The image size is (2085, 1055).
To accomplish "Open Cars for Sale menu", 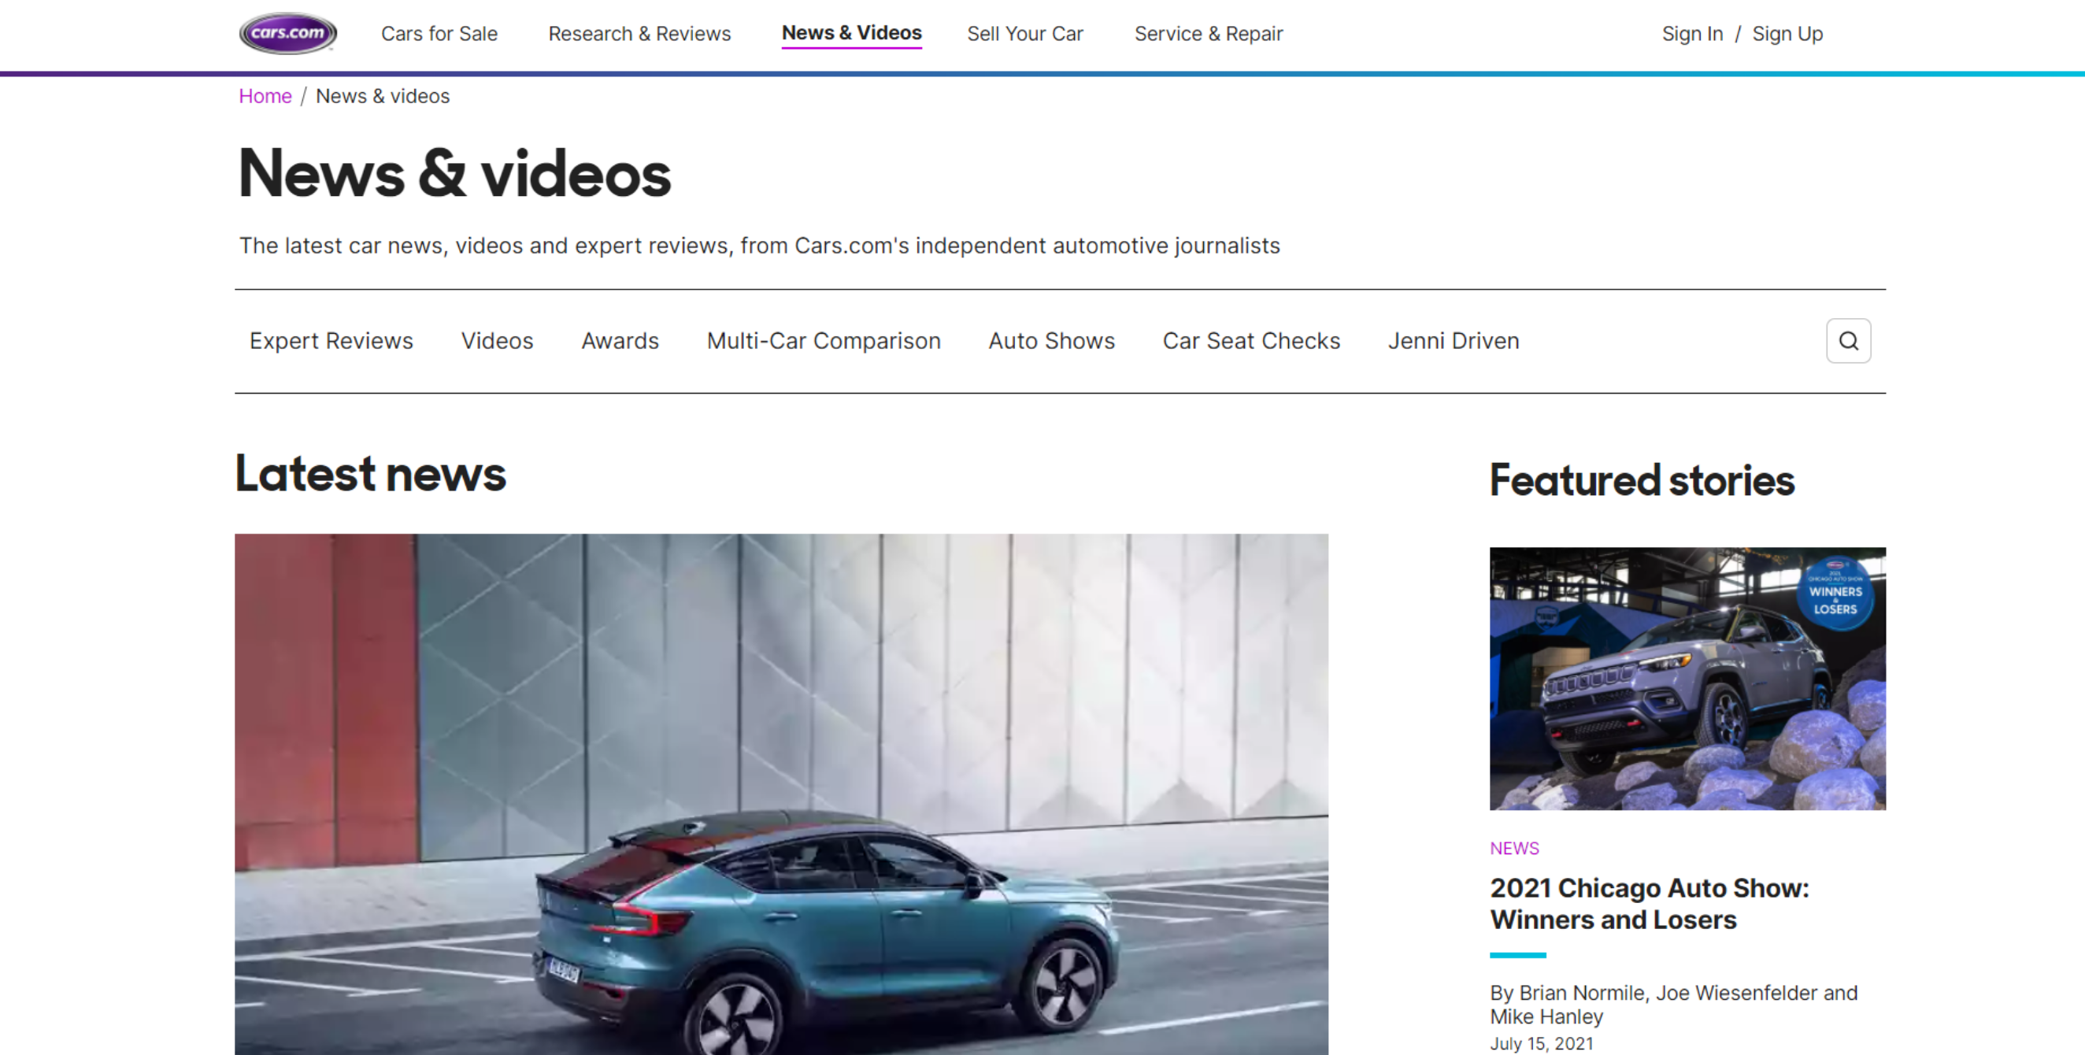I will click(439, 34).
